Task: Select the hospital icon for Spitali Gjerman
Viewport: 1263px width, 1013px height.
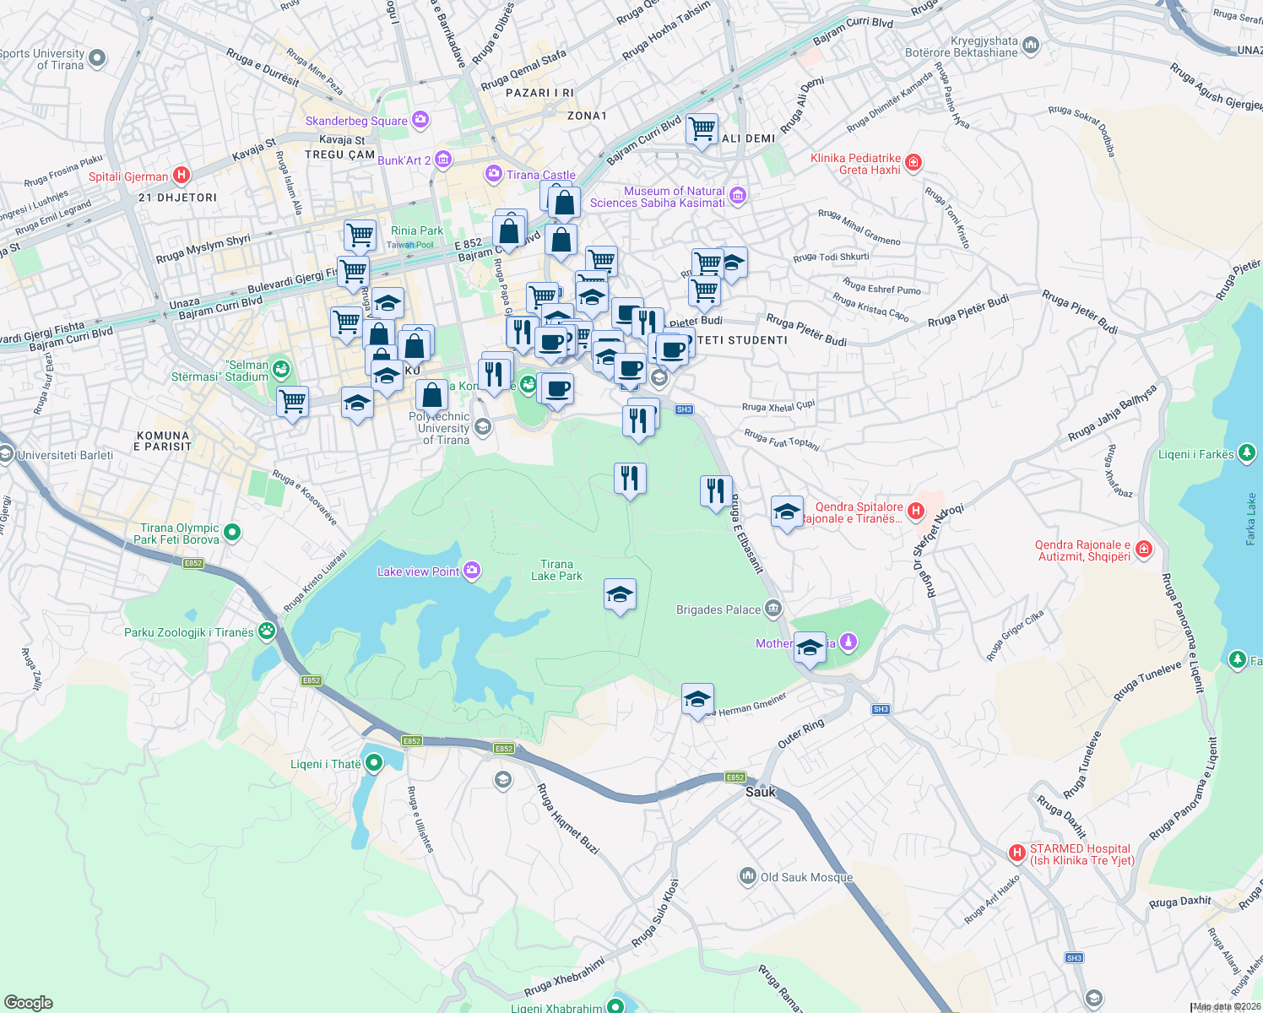Action: [x=182, y=175]
